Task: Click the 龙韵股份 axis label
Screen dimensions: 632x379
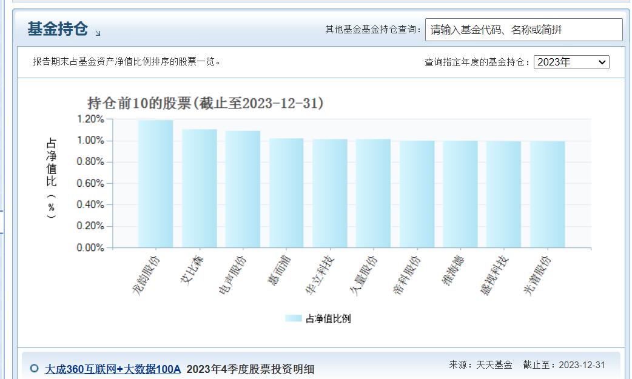Action: [x=146, y=275]
